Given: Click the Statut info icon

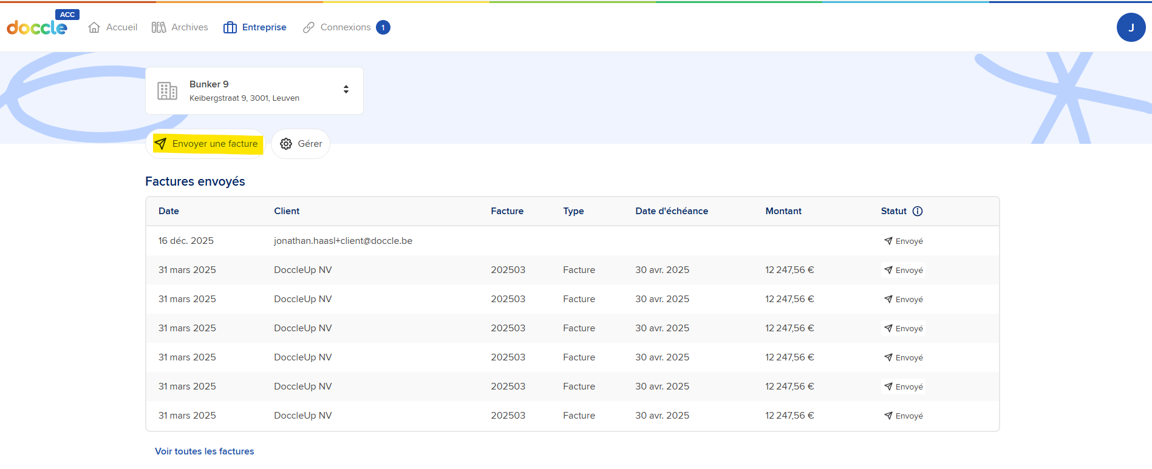Looking at the screenshot, I should [x=918, y=211].
